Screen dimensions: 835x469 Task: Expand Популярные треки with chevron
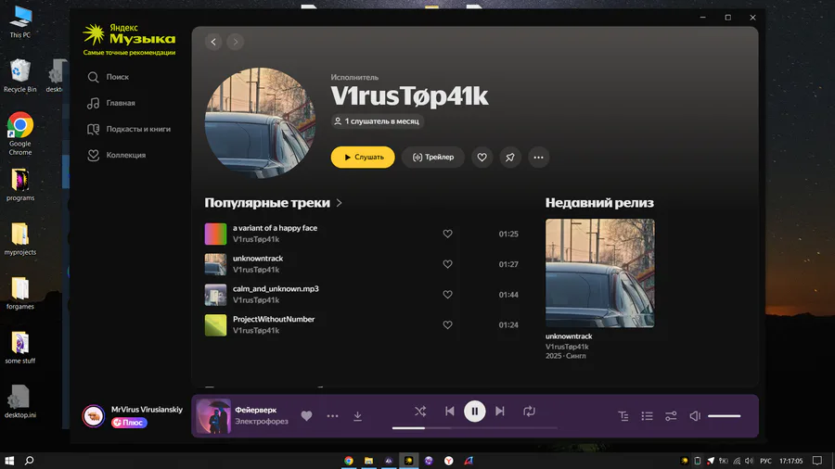(x=340, y=203)
